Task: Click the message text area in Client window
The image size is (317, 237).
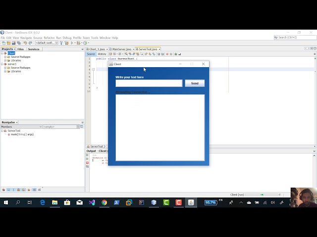Action: tap(160, 127)
